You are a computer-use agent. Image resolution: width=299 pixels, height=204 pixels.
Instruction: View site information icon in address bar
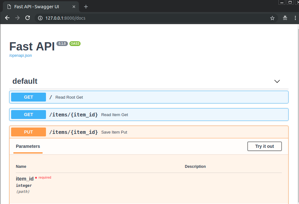tap(40, 18)
